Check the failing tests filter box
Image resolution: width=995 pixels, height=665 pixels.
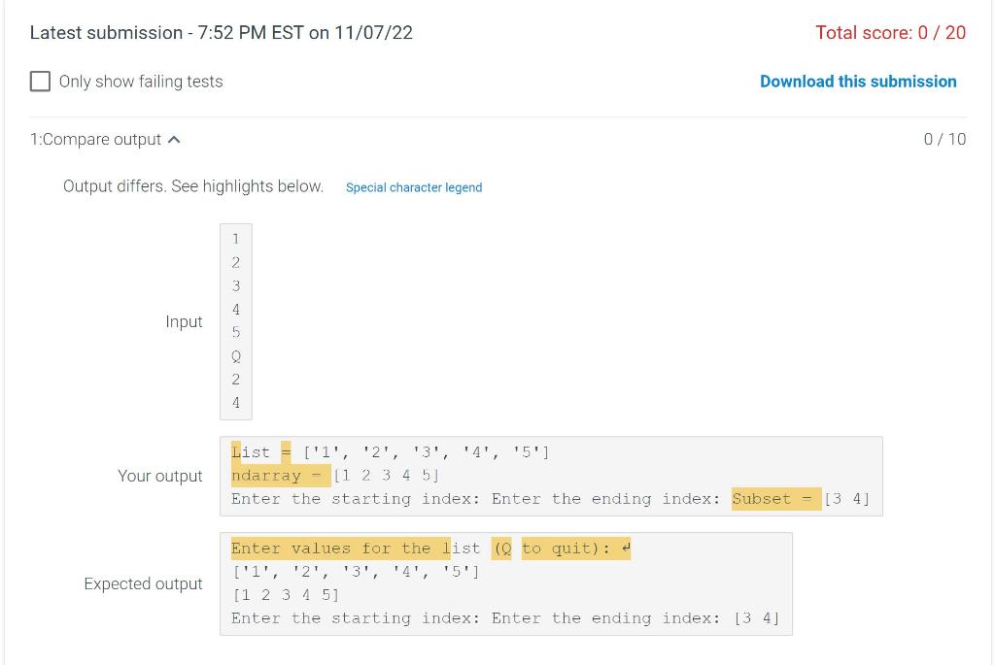40,82
